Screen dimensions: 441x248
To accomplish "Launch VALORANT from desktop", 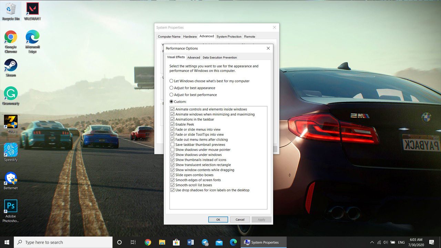I will click(x=32, y=9).
